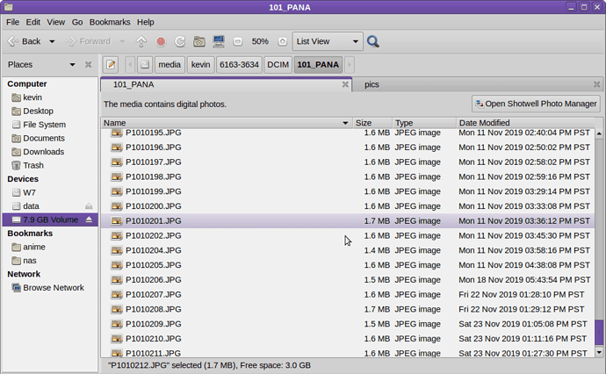Go up to parent folder arrow
This screenshot has height=374, width=606.
141,41
